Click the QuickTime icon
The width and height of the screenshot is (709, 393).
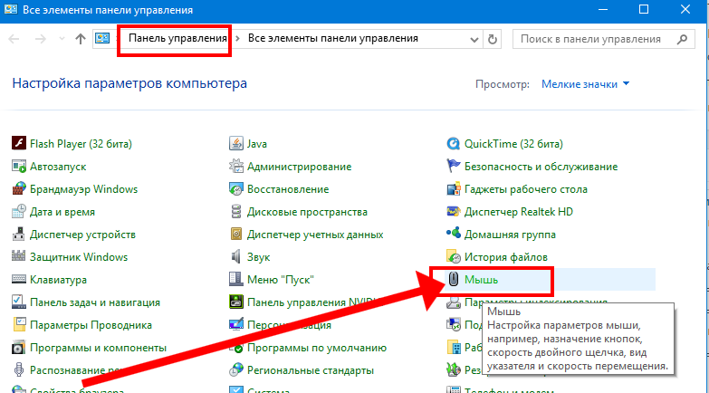tap(454, 143)
